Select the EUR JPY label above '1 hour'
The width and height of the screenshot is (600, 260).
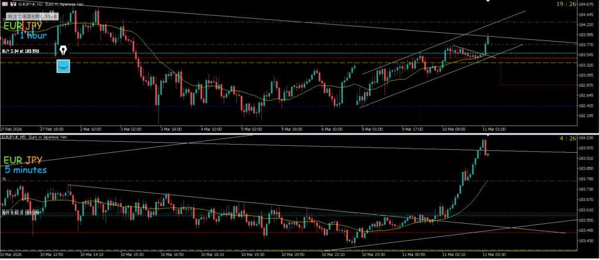click(23, 26)
